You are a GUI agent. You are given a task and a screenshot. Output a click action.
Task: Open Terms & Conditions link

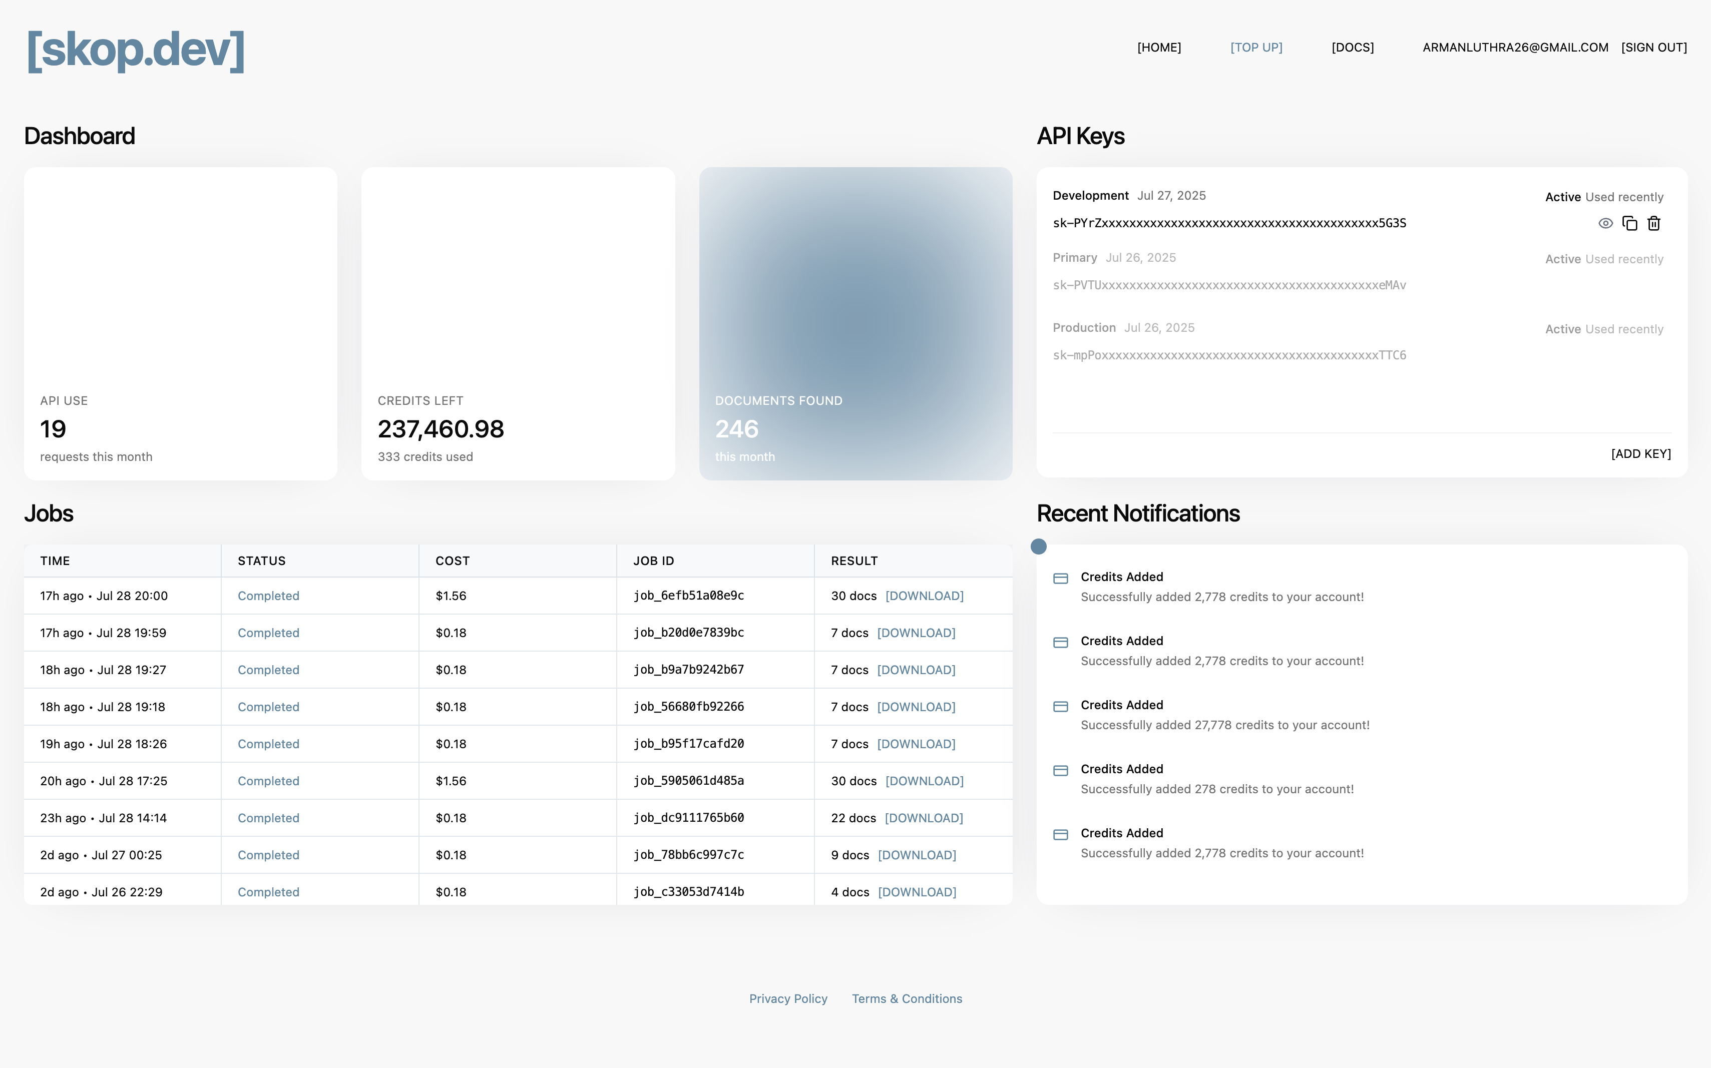pyautogui.click(x=907, y=998)
